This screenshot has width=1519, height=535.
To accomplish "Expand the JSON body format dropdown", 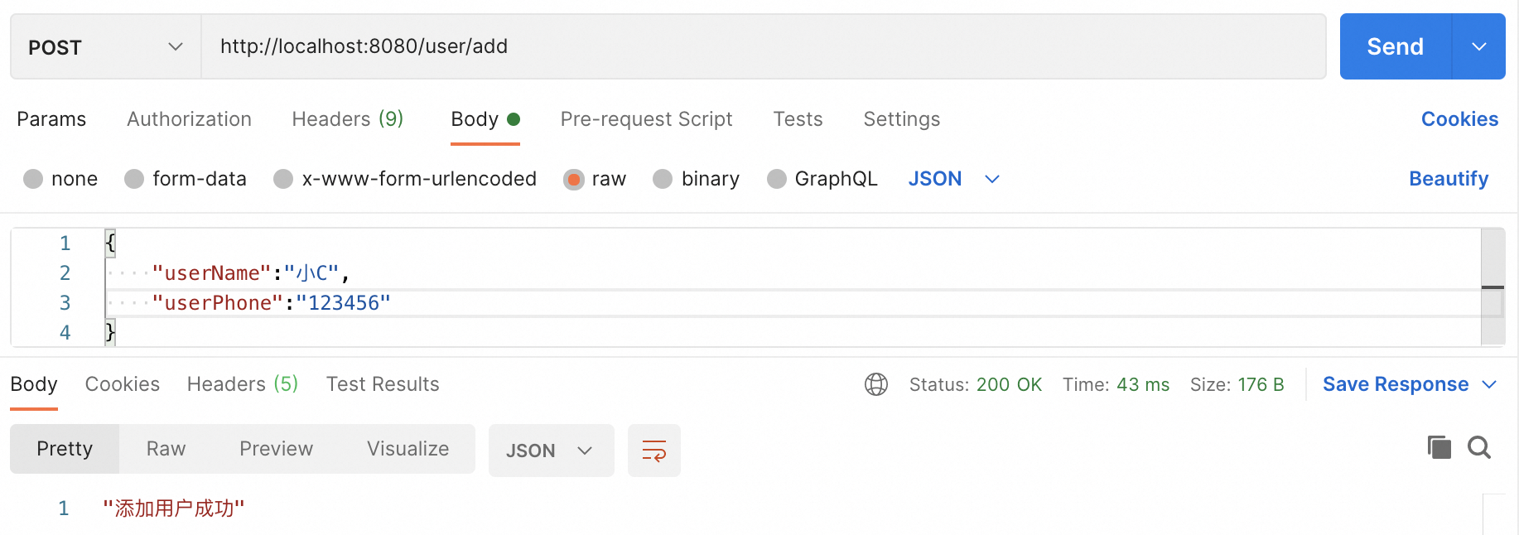I will point(954,179).
